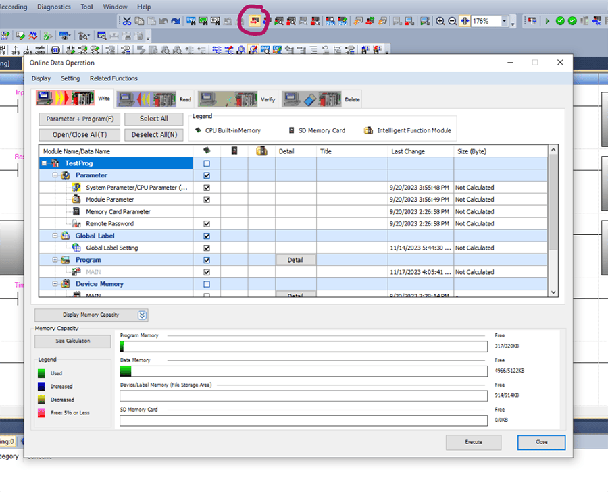
Task: Click the TestProg project icon in the tree
Action: point(55,163)
